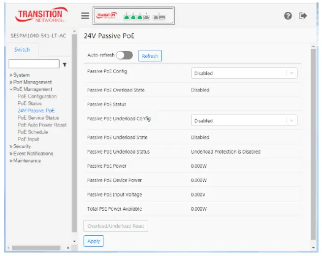Click the Overload/Underload Reset button

[x=116, y=226]
